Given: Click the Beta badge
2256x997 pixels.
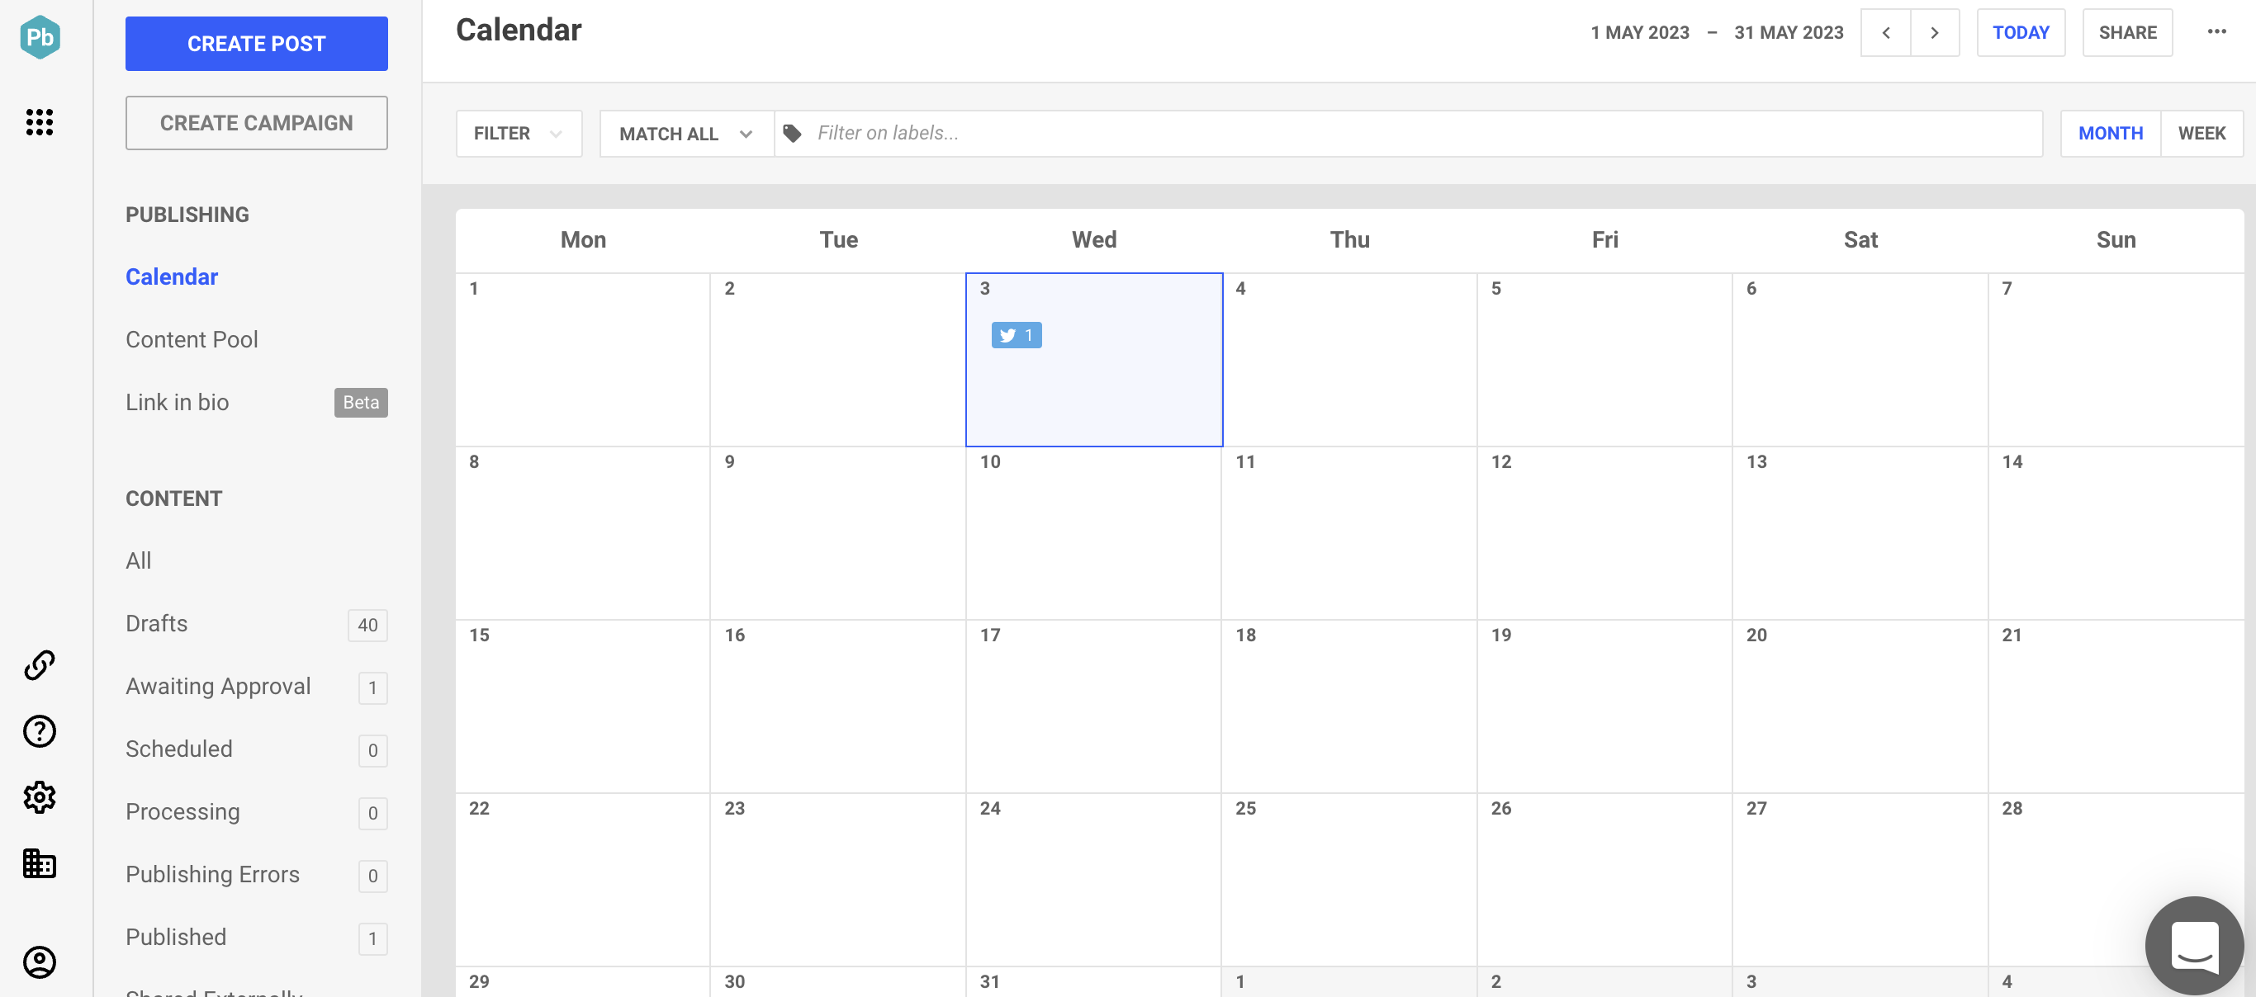Looking at the screenshot, I should pyautogui.click(x=361, y=403).
